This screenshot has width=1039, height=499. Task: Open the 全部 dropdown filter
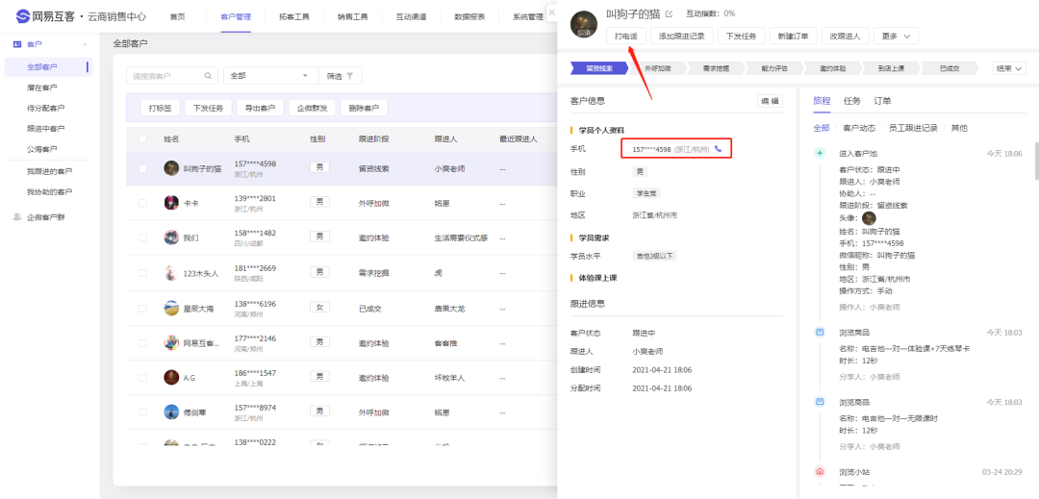tap(270, 76)
